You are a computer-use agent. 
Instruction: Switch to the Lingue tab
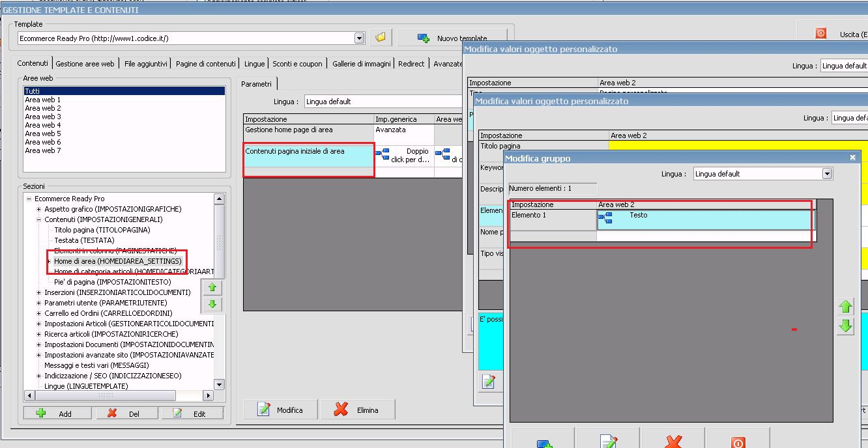(254, 64)
